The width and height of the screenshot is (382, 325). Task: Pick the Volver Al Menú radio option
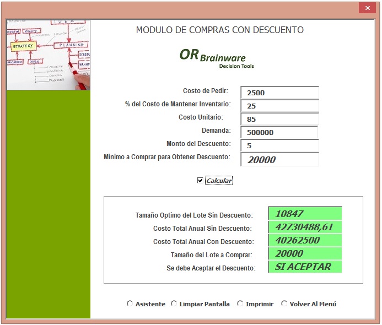pos(284,304)
